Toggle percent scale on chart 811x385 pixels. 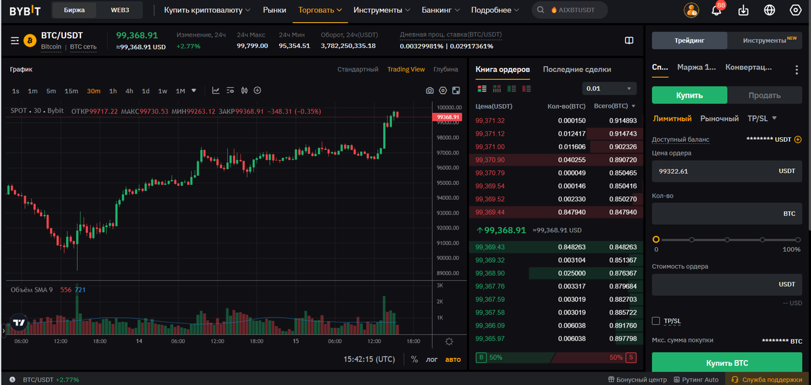point(414,359)
